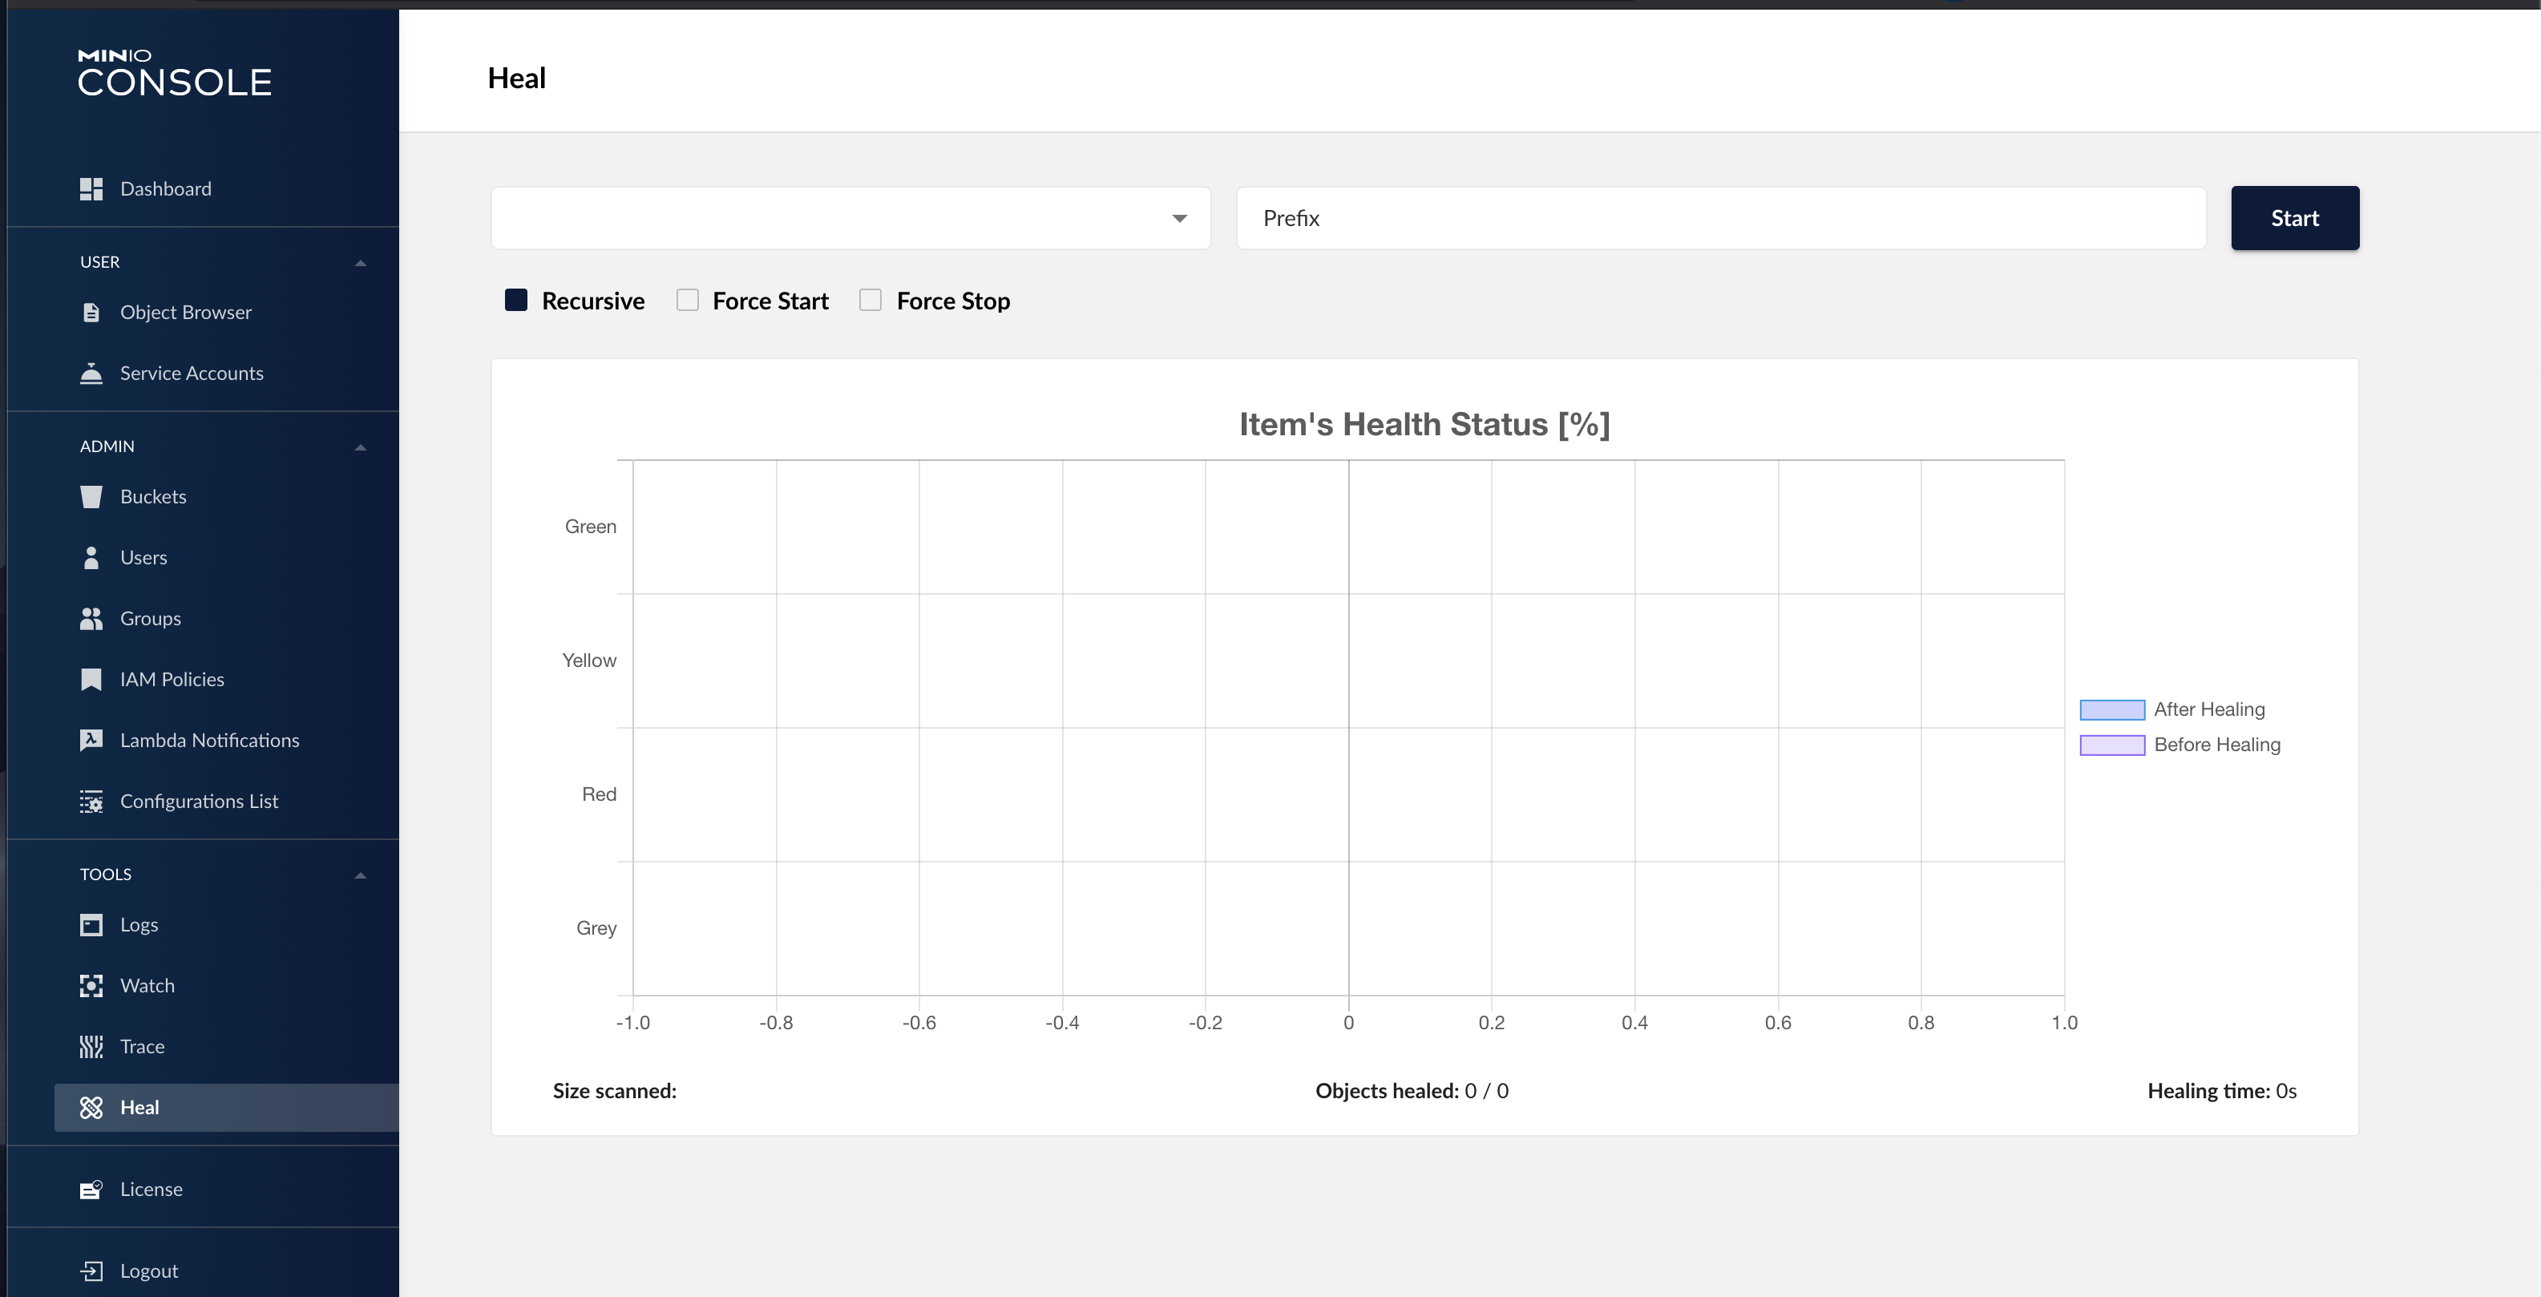Click the Green axis label
2541x1297 pixels.
(590, 527)
